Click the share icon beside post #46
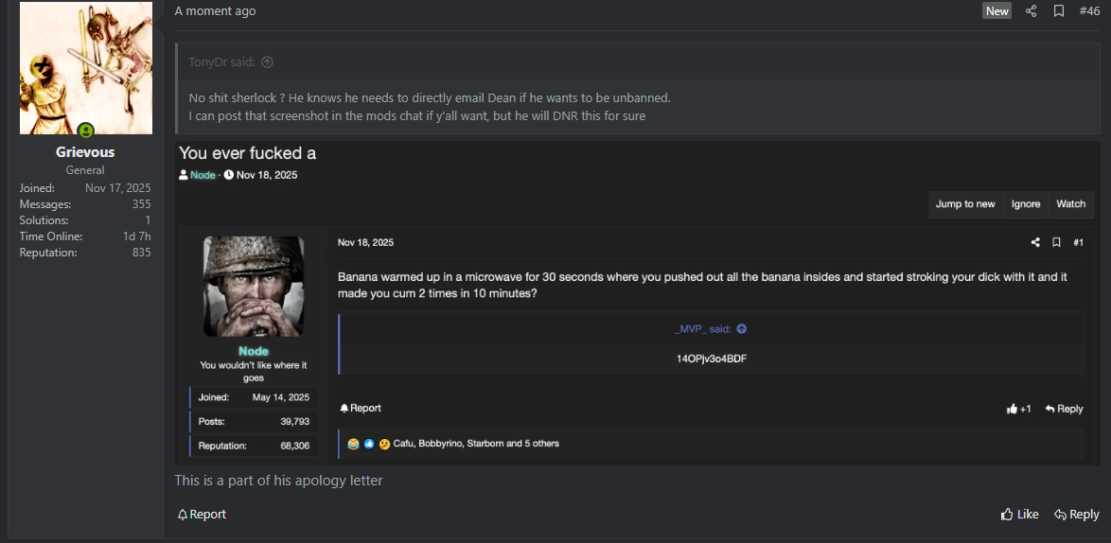This screenshot has height=543, width=1111. coord(1031,11)
